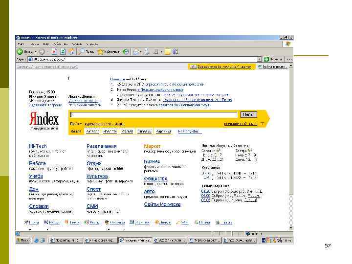The width and height of the screenshot is (352, 264).
Task: Go to the home page via house icon
Action: pyautogui.click(x=72, y=52)
